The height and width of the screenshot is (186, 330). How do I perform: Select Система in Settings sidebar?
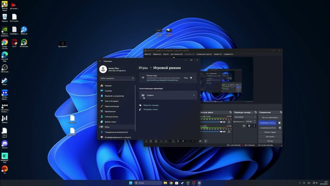pyautogui.click(x=117, y=91)
